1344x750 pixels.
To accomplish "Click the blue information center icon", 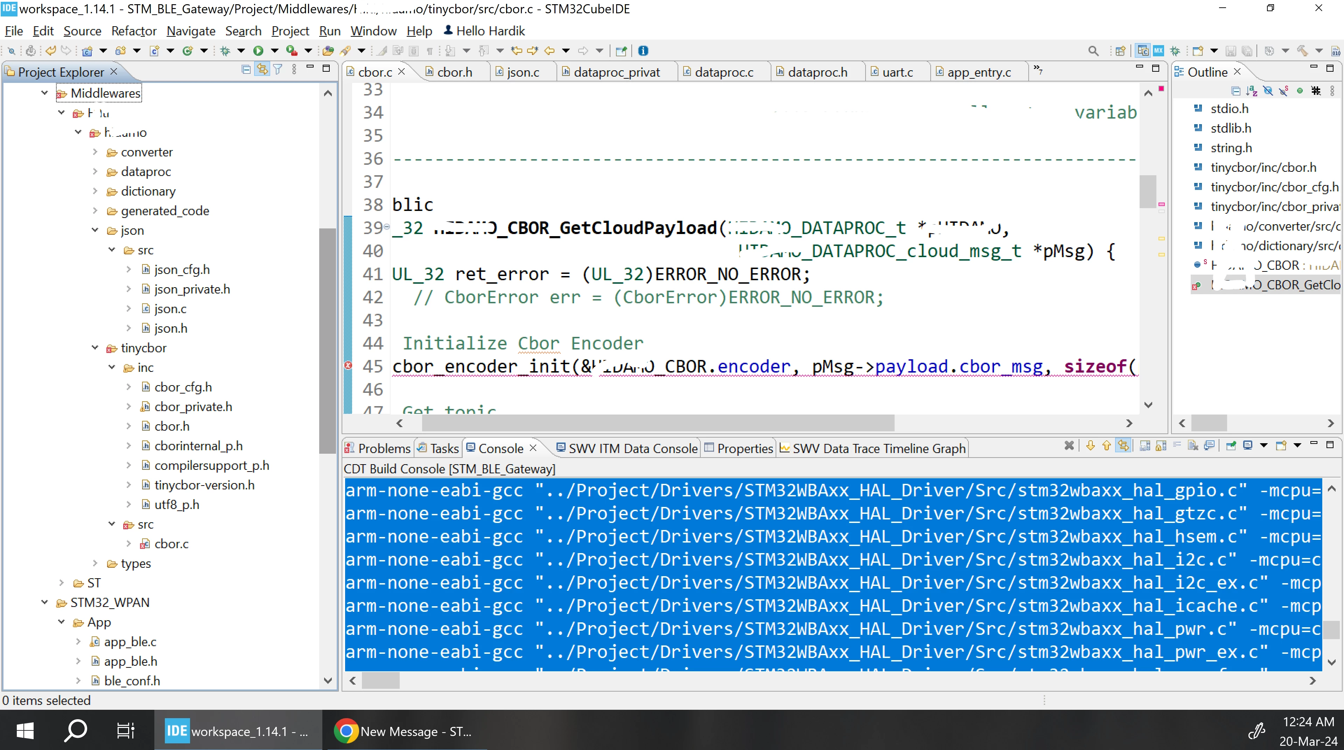I will point(643,51).
